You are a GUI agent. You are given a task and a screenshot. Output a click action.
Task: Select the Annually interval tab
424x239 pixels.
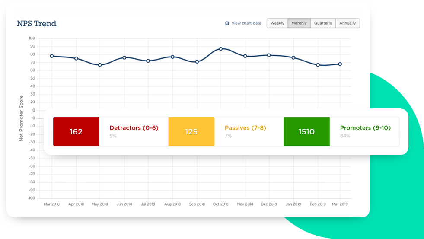347,23
